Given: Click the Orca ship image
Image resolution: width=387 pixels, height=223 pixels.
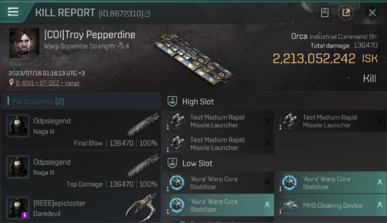Looking at the screenshot, I should click(193, 59).
